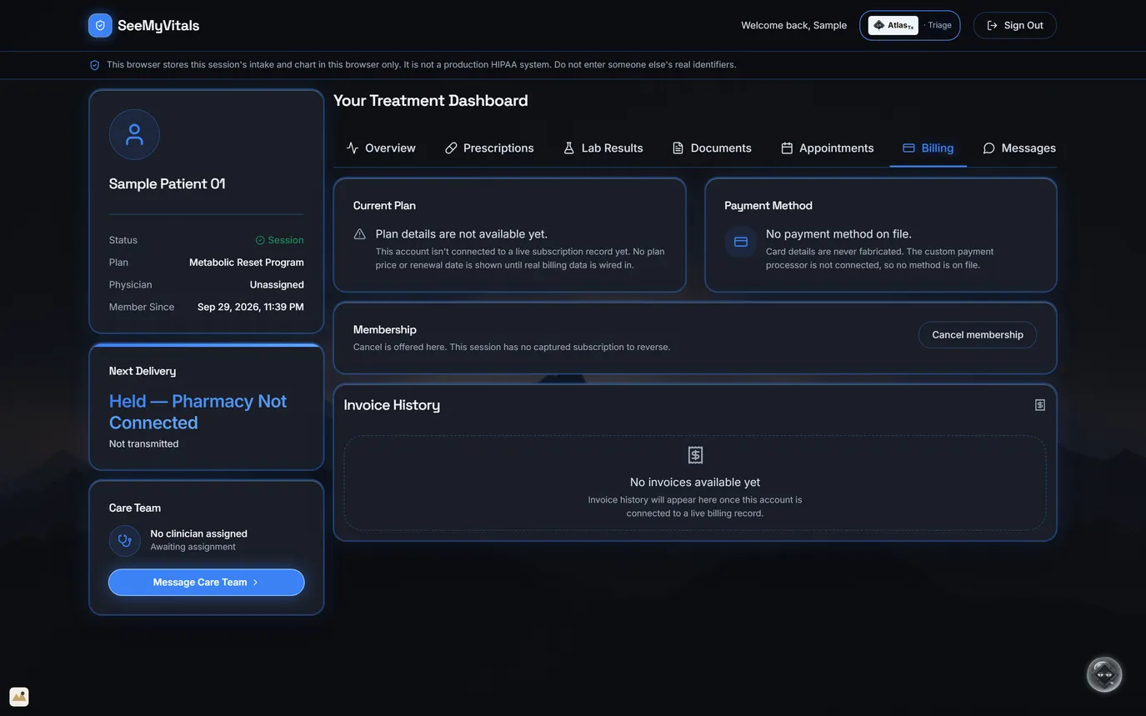This screenshot has width=1146, height=716.
Task: Switch to the Prescriptions tab
Action: tap(489, 148)
